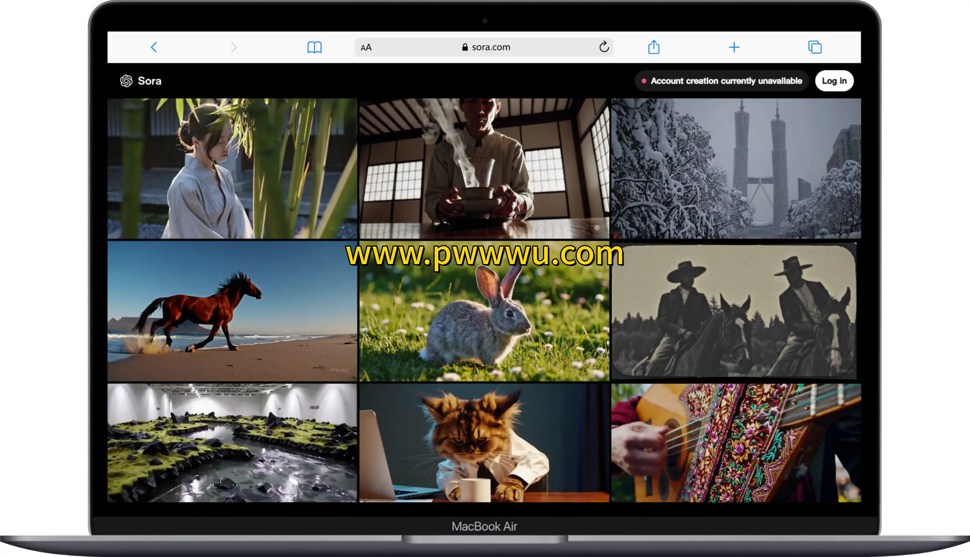Click the Account creation currently unavailable notice

click(722, 81)
